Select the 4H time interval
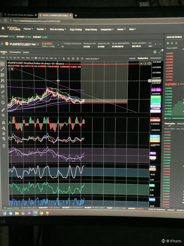This screenshot has width=184, height=246. point(39,58)
